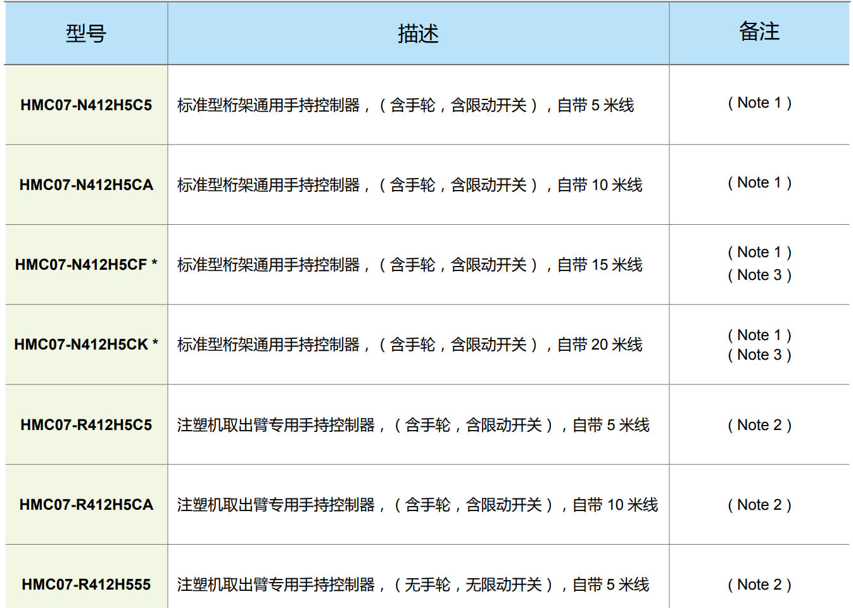This screenshot has width=853, height=608.
Task: Select model HMC07-N412H5CK *
Action: coord(85,345)
